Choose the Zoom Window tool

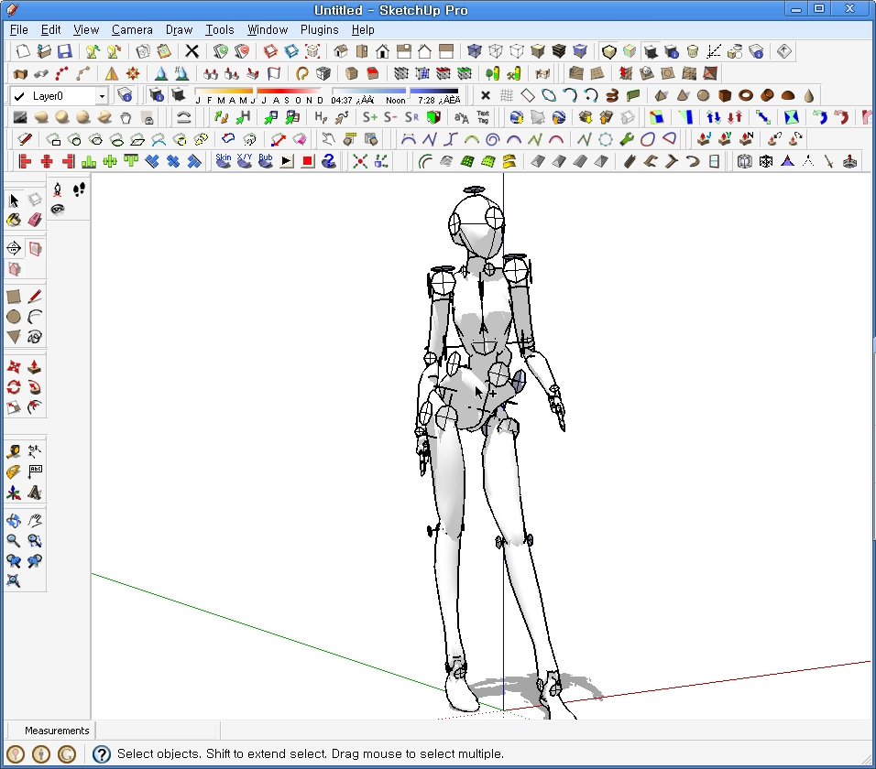[35, 541]
